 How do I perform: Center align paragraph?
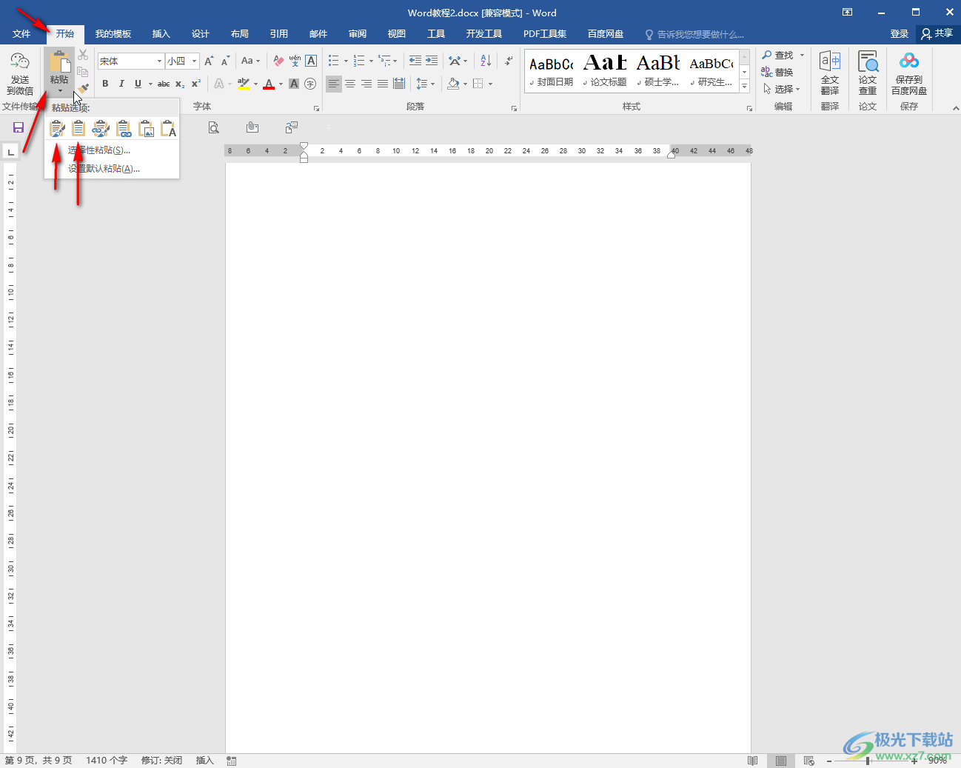coord(350,84)
